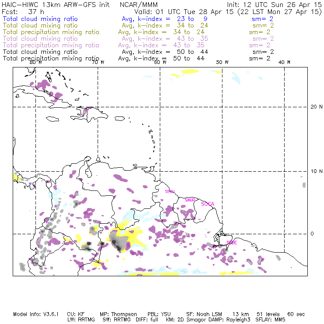Click the magenta station label over Guyana
Viewport: 324px width, 324px height.
pyautogui.click(x=170, y=191)
